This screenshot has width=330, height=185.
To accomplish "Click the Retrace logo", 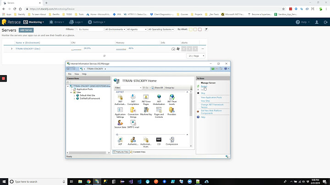I will coord(11,22).
